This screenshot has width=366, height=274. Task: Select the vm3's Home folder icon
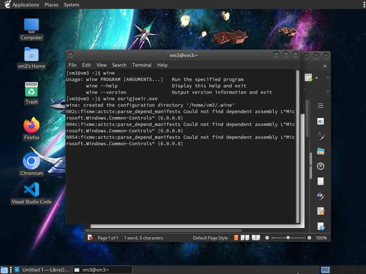click(x=31, y=58)
